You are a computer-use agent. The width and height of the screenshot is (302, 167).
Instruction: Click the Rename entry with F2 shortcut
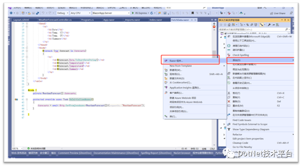click(260, 105)
